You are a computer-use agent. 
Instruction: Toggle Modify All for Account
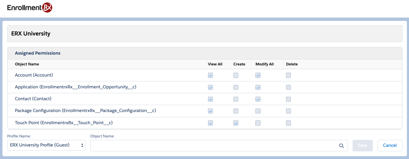coord(258,75)
